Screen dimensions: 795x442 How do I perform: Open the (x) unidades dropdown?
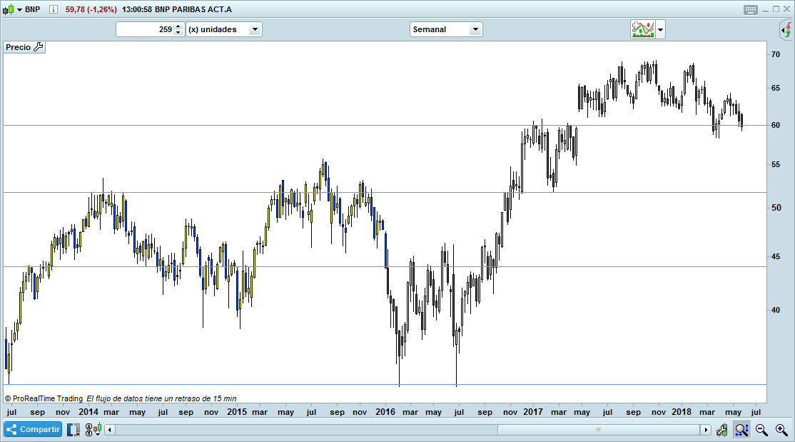(x=255, y=29)
